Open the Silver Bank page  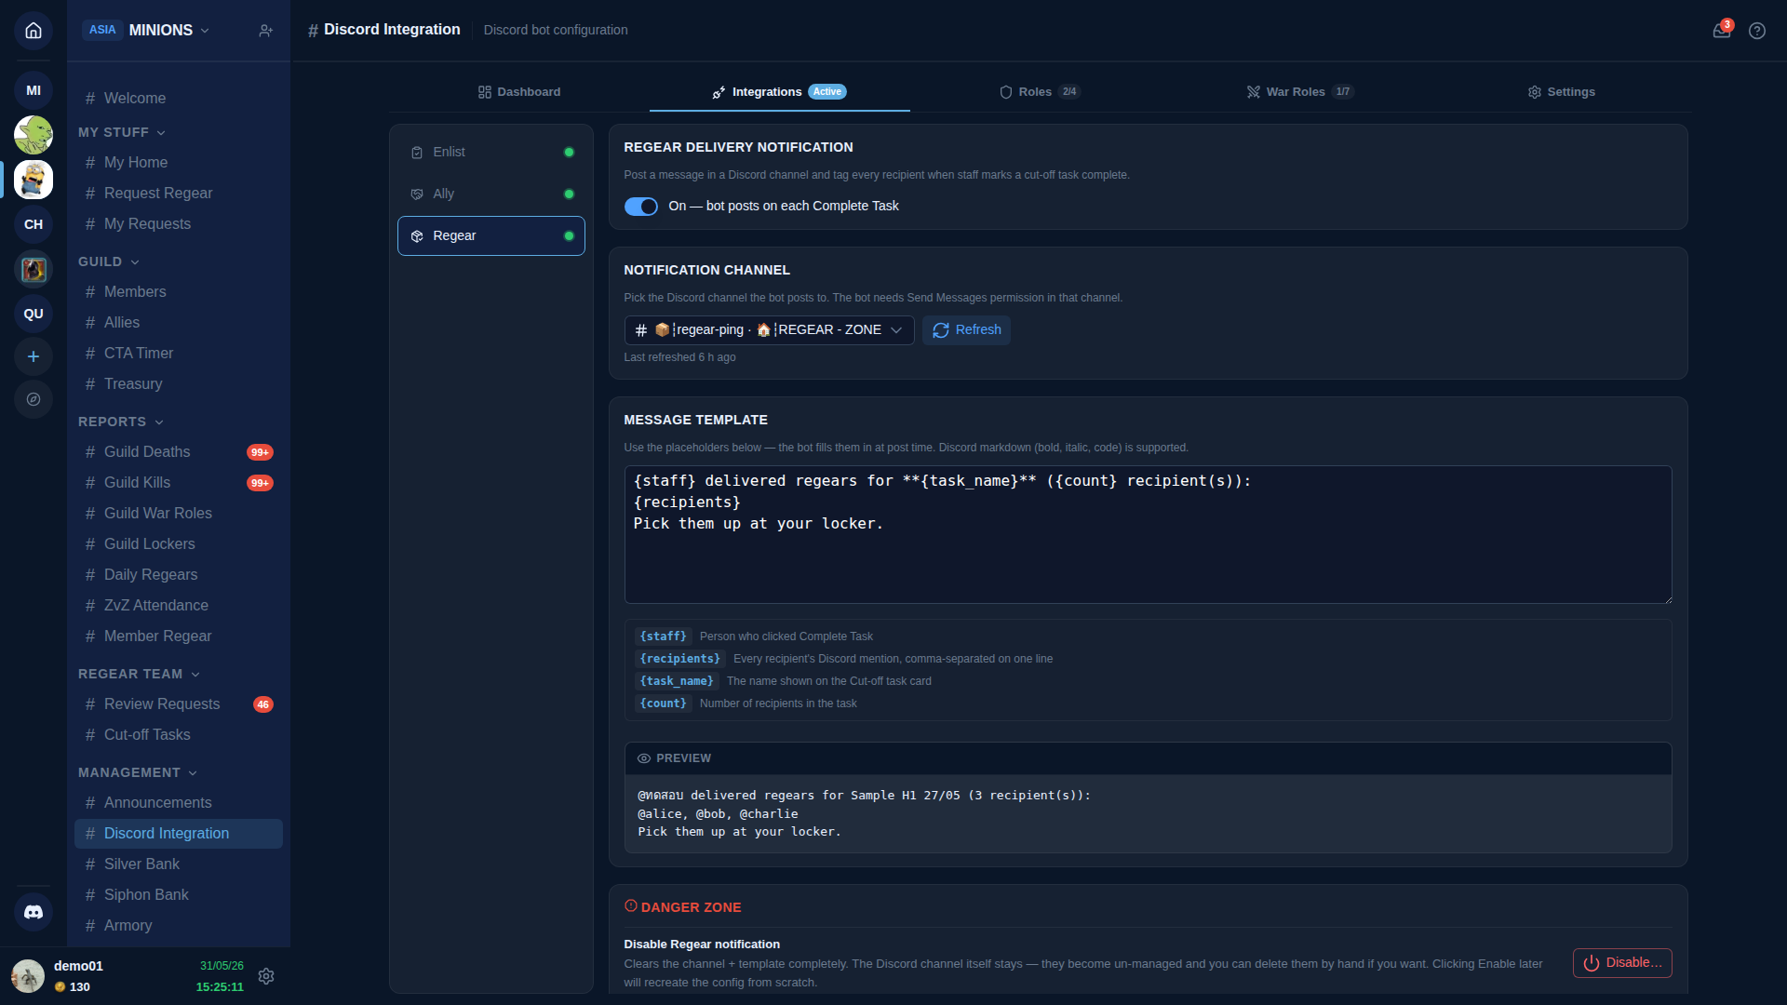coord(179,864)
